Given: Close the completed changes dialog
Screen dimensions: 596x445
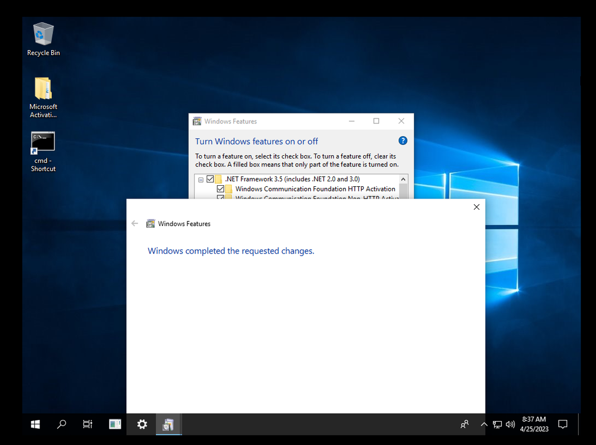Looking at the screenshot, I should click(x=477, y=207).
